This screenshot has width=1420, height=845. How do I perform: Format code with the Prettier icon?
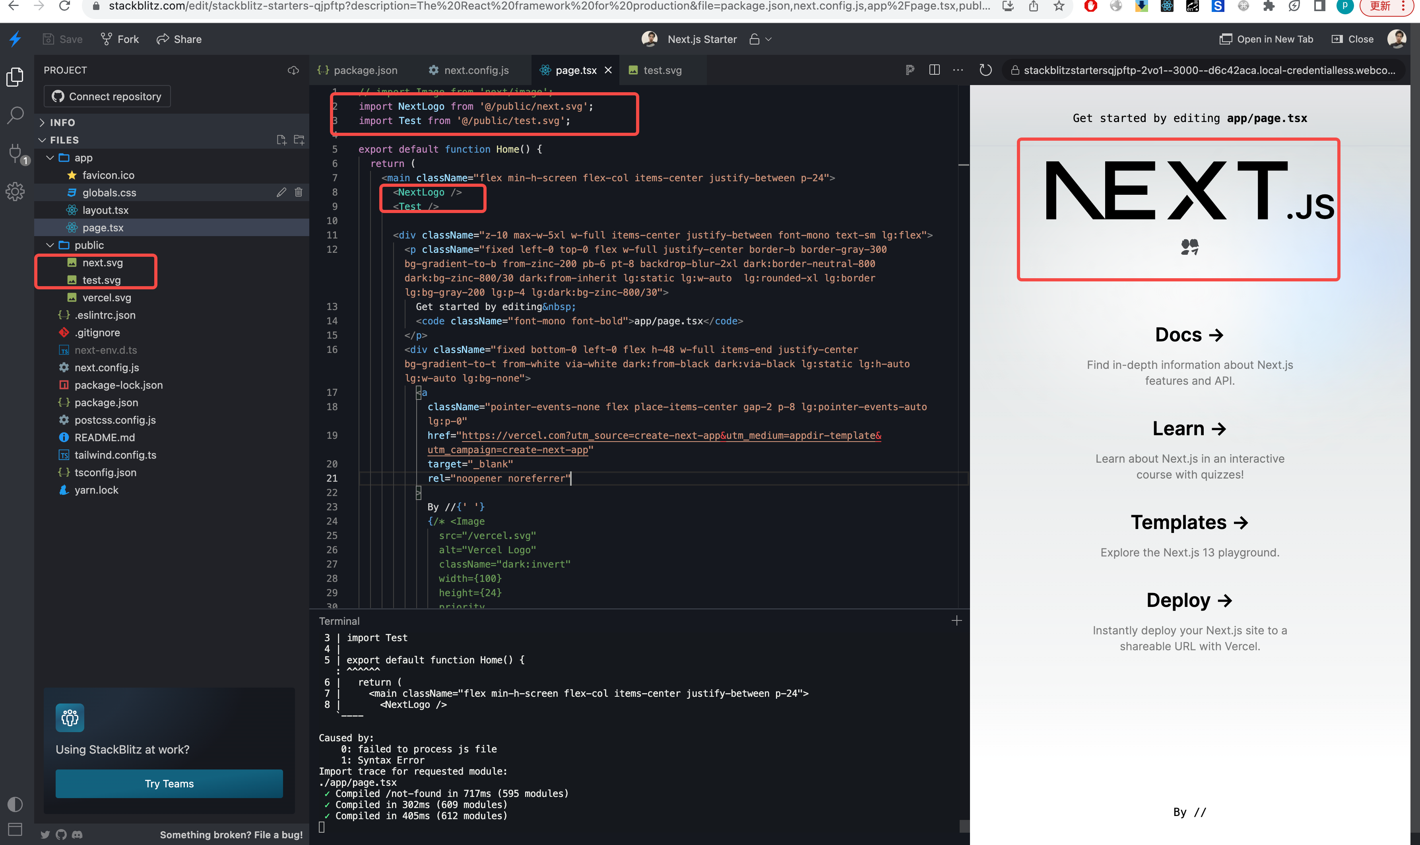pyautogui.click(x=909, y=70)
